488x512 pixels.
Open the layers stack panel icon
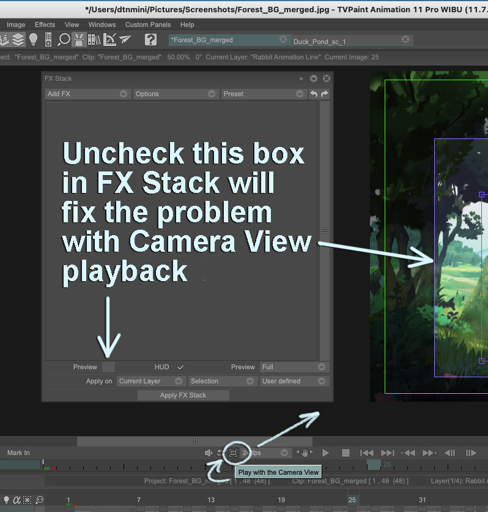coord(18,40)
